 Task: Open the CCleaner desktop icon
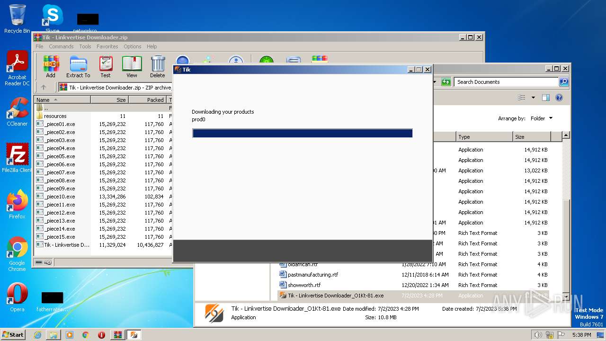[x=17, y=111]
